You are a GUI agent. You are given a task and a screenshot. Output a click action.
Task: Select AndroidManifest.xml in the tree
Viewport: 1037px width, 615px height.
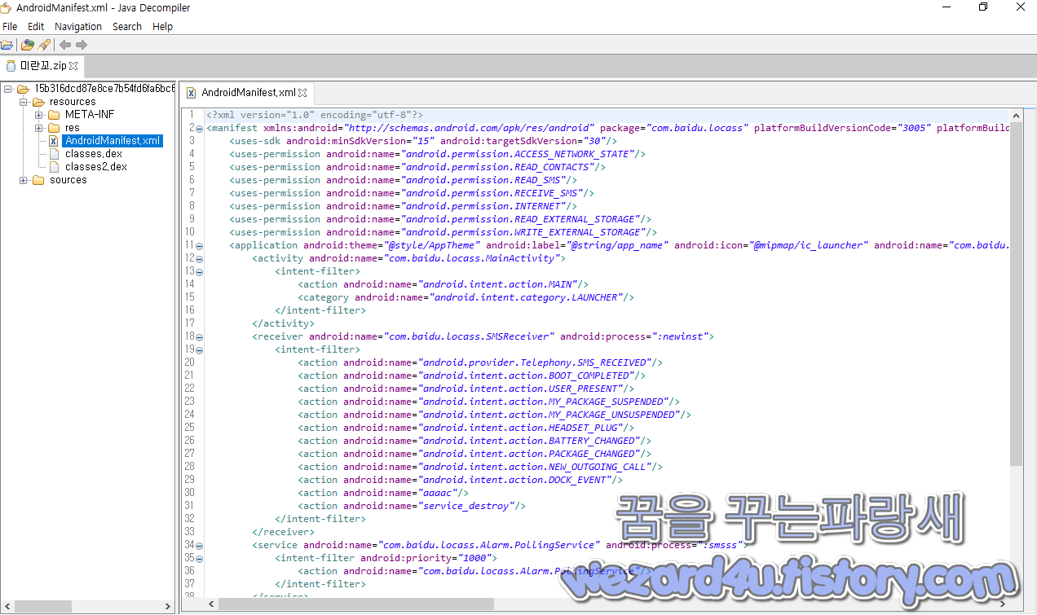point(113,141)
